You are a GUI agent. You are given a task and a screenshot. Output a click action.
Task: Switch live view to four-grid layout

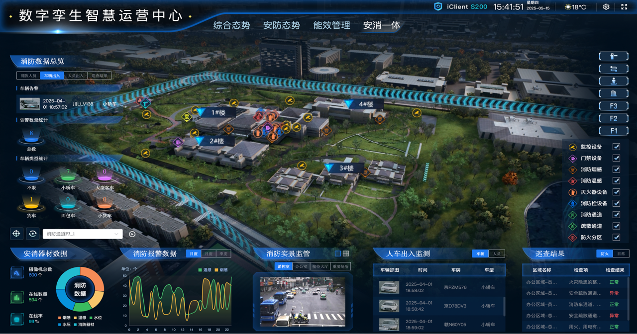(x=346, y=253)
